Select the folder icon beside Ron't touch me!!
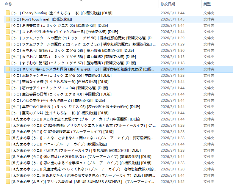Image resolution: width=233 pixels, height=196 pixels. 8,19
